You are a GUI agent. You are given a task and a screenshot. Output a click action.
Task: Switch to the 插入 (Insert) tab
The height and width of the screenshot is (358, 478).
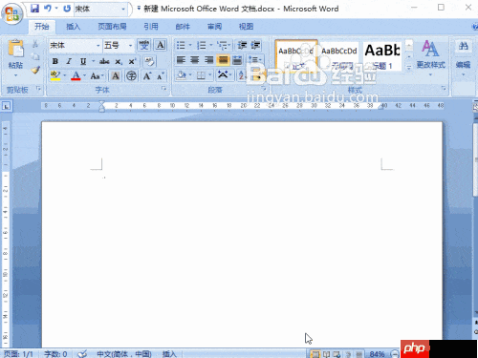[x=73, y=27]
